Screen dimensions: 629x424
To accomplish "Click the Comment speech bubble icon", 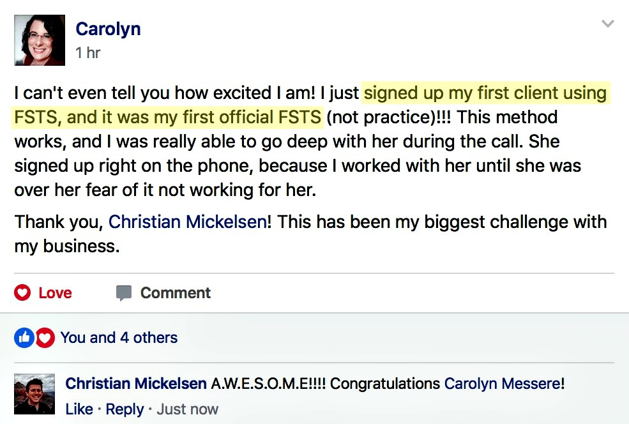I will pos(123,293).
